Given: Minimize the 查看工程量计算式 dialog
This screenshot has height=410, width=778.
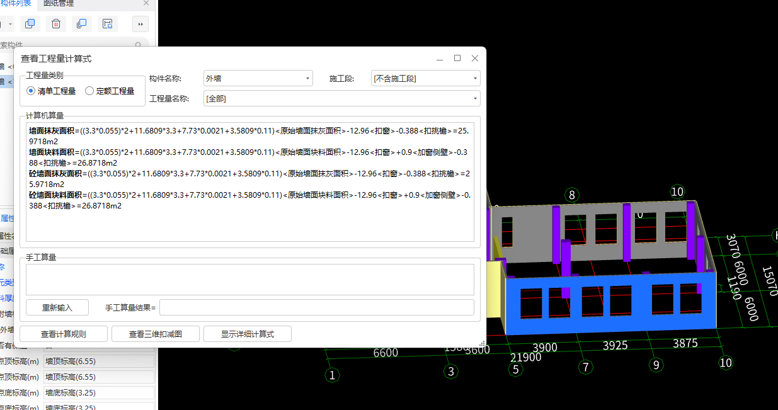Looking at the screenshot, I should 440,58.
